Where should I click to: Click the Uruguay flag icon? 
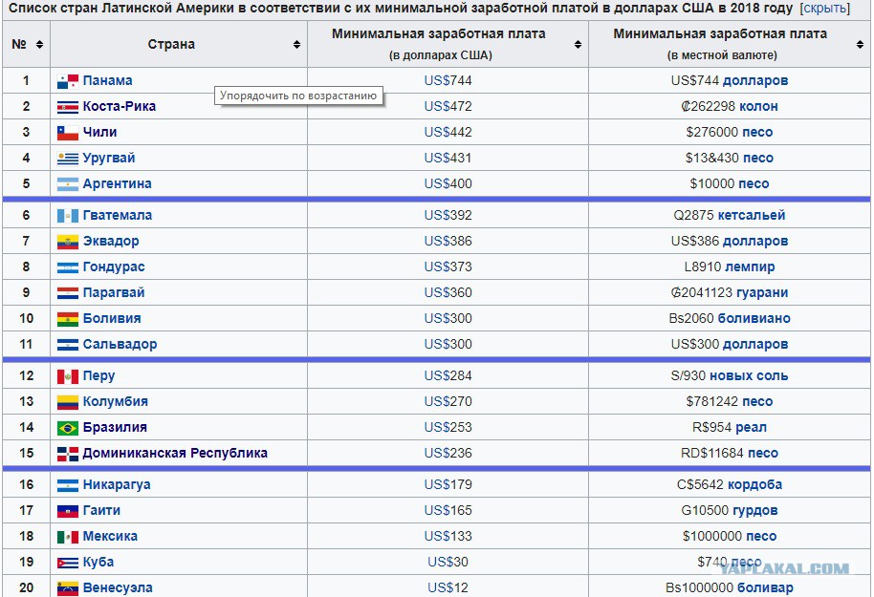point(68,159)
